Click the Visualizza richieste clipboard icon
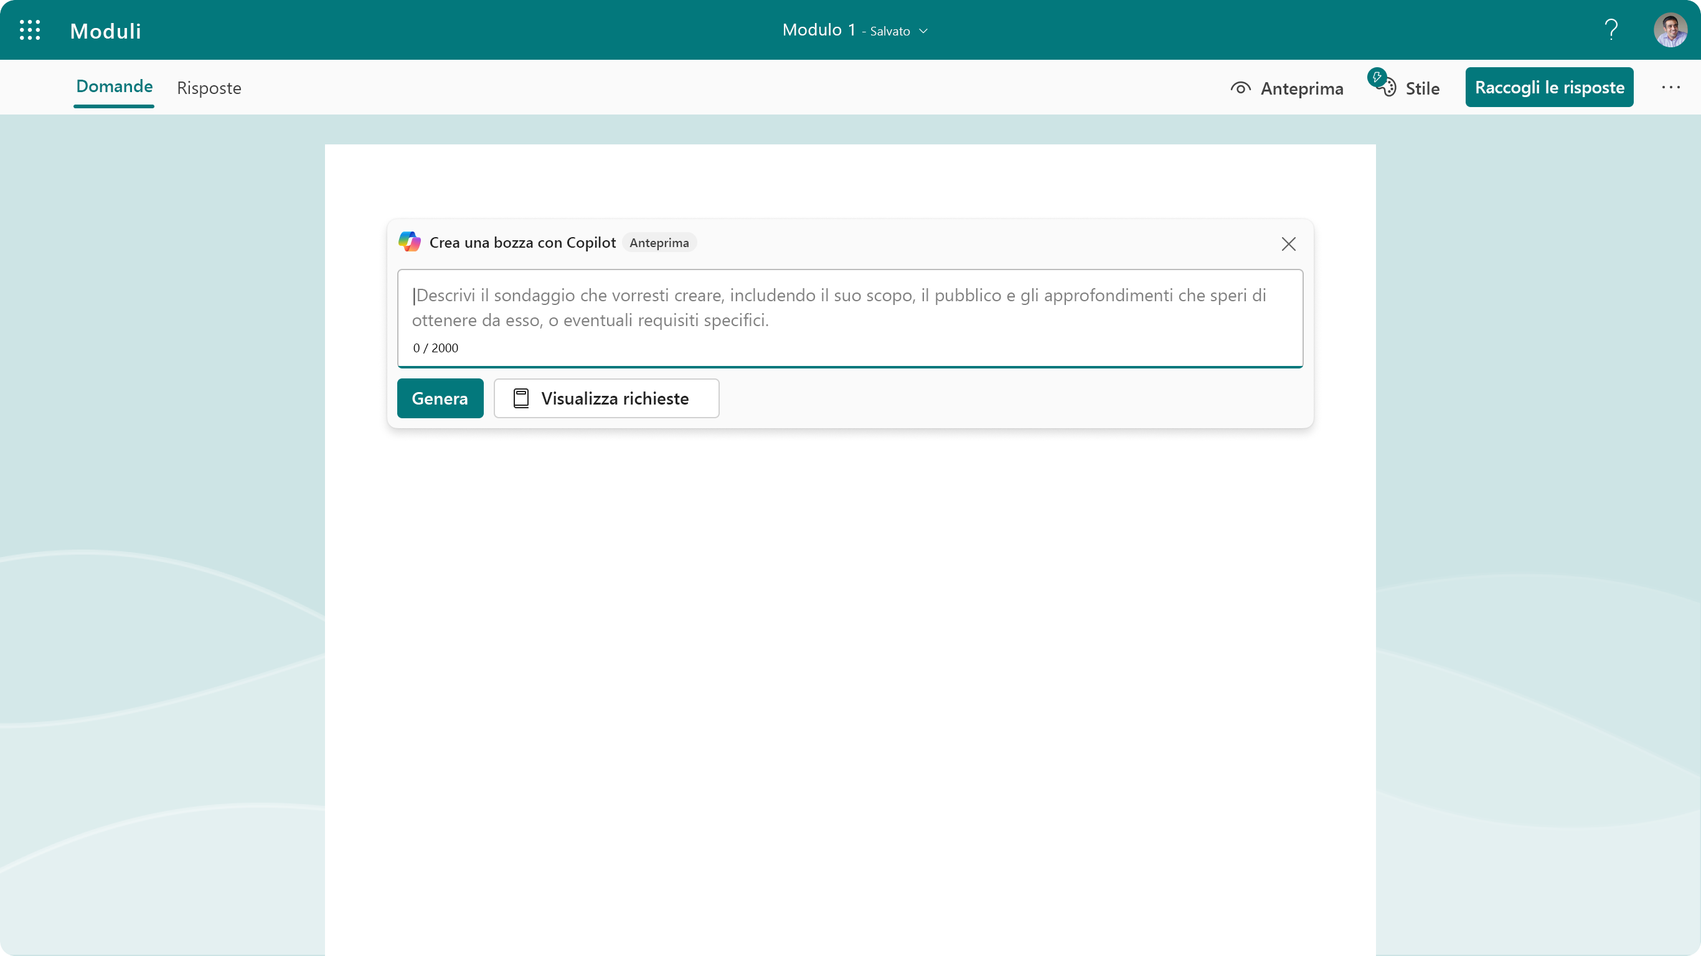The image size is (1701, 956). click(521, 398)
